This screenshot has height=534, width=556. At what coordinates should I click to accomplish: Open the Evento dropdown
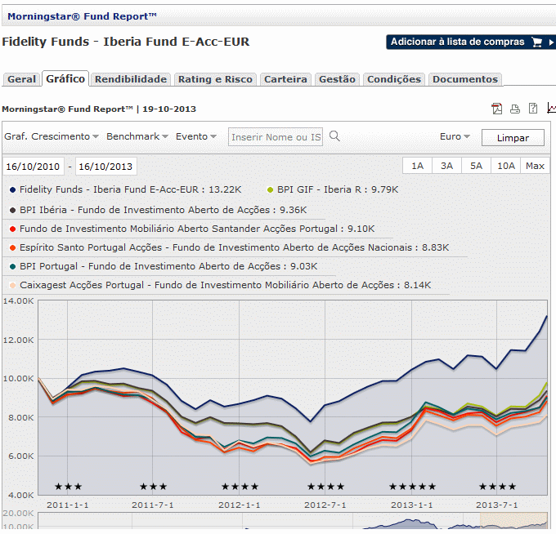tap(195, 136)
